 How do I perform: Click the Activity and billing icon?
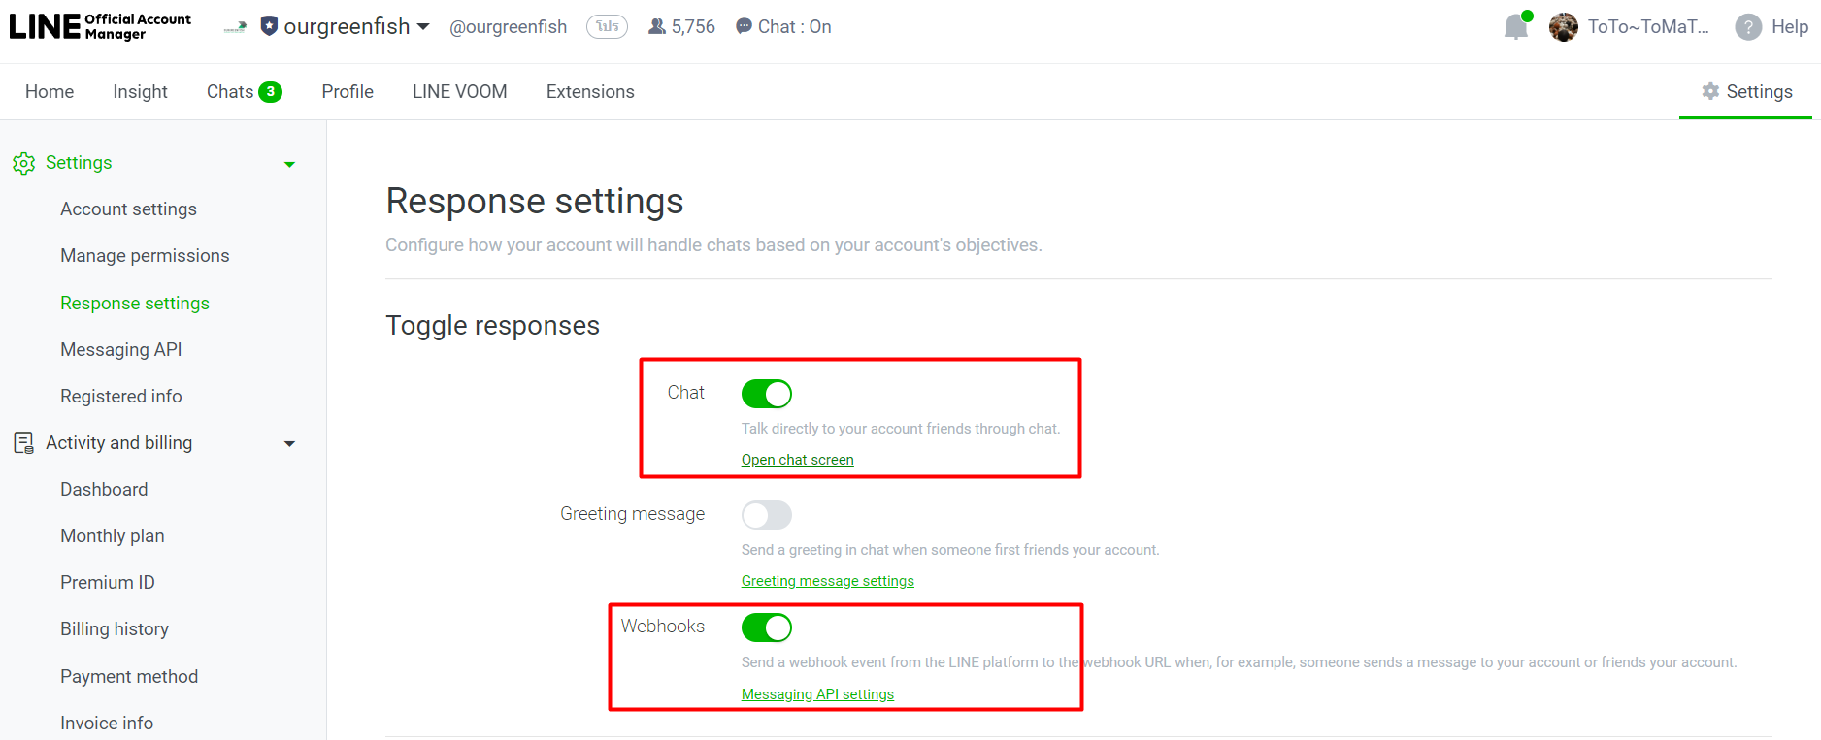point(23,442)
